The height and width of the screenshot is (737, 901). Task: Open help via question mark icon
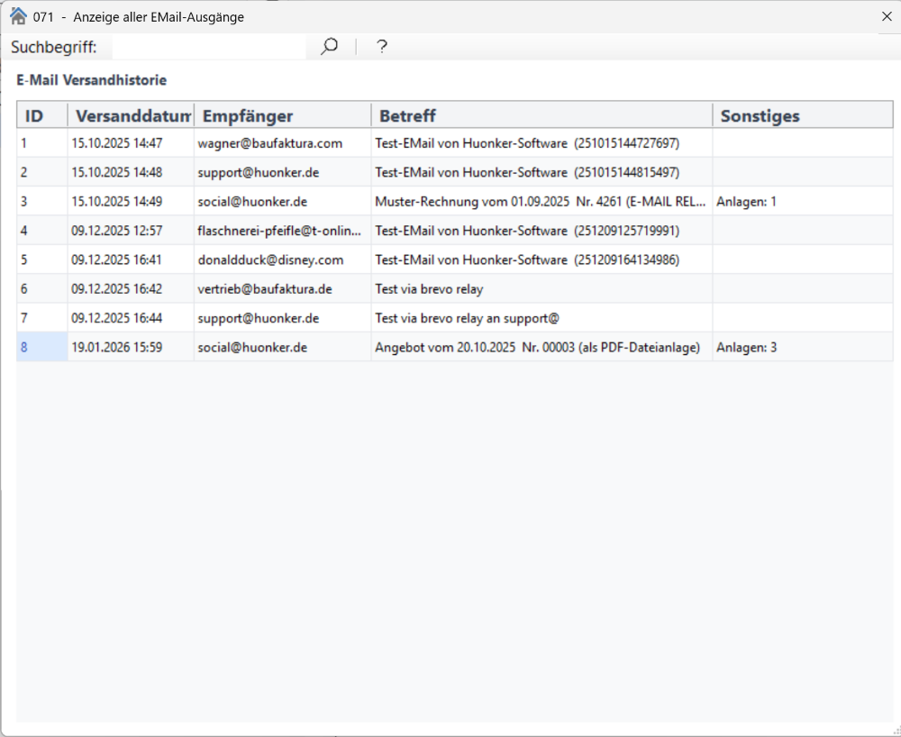[381, 47]
